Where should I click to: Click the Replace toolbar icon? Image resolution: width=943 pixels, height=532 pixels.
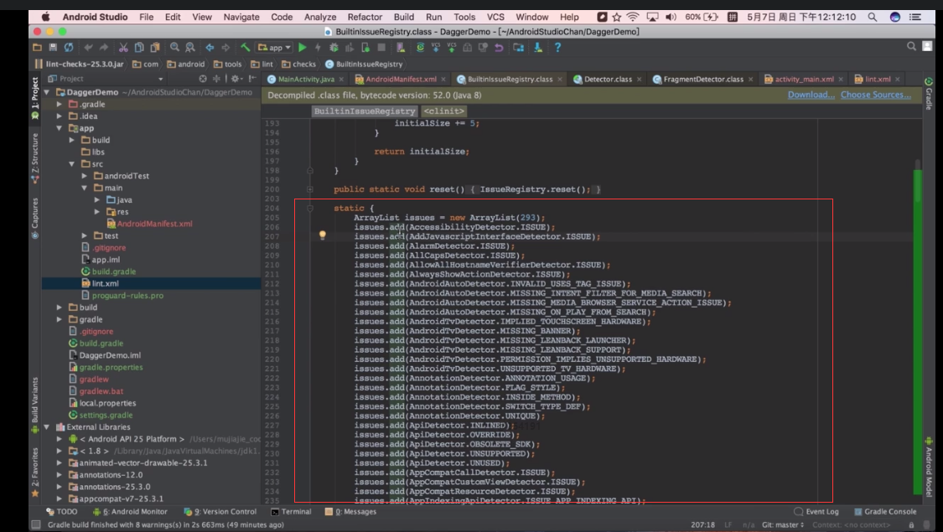click(190, 48)
